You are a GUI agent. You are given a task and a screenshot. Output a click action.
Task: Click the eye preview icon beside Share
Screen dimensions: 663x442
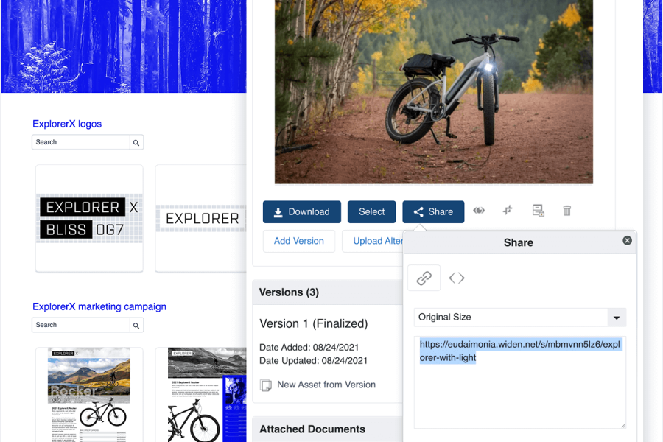click(479, 211)
